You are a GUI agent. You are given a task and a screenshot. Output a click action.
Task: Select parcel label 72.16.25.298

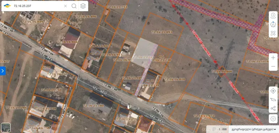pyautogui.click(x=16, y=108)
